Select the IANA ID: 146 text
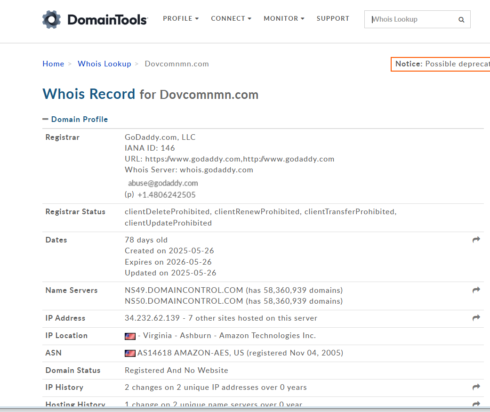This screenshot has height=412, width=490. (150, 148)
